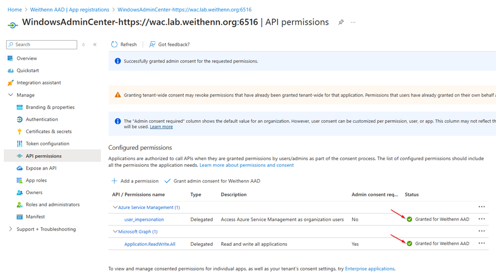Expand Support + Troubleshooting section
Viewport: 496px width, 276px height.
(10, 229)
